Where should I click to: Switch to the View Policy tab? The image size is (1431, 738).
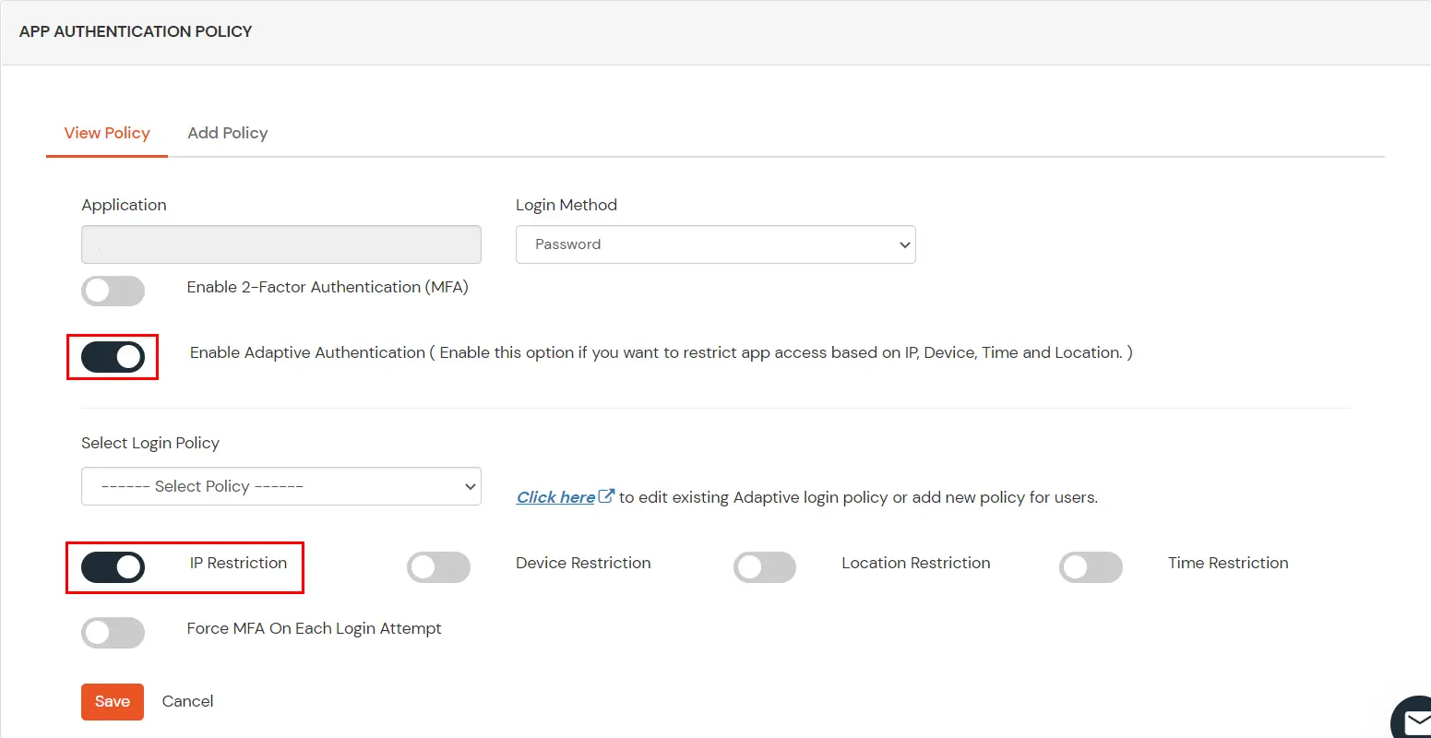point(107,133)
